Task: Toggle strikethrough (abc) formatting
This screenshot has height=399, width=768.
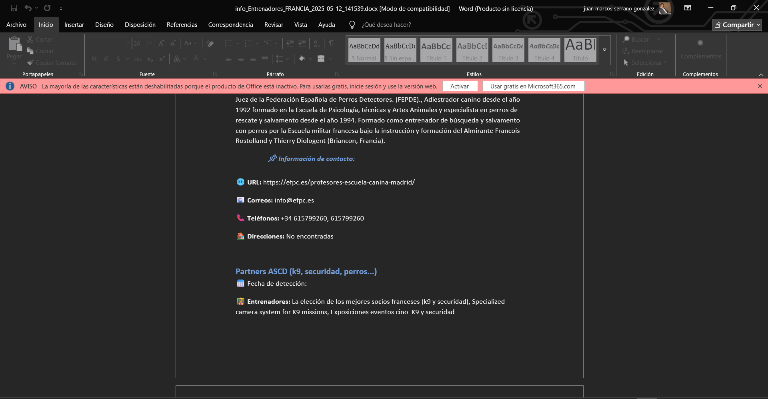Action: coord(138,59)
